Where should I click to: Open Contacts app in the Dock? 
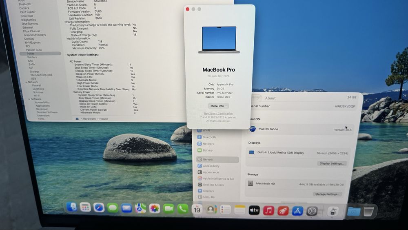pos(211,210)
